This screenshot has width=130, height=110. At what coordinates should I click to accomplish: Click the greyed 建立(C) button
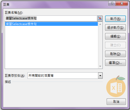(115, 45)
